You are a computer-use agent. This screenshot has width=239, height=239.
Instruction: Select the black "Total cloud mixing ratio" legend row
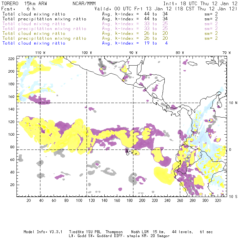pos(110,14)
